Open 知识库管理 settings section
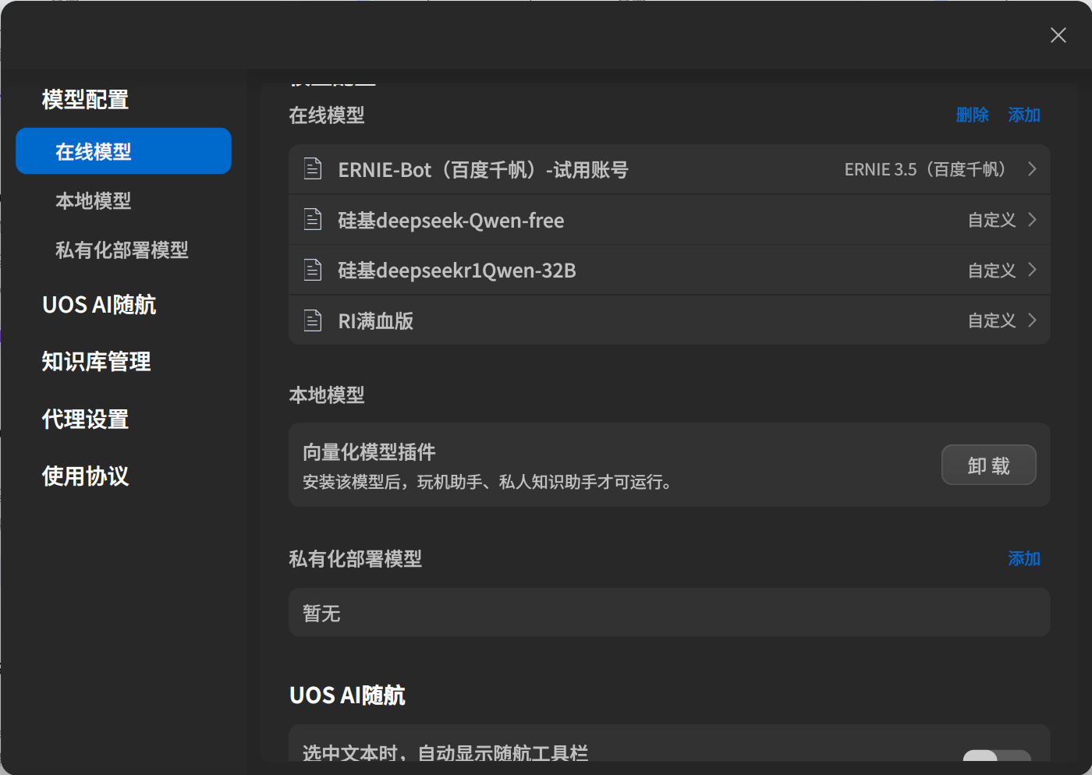Screen dimensions: 1092x775 click(96, 361)
